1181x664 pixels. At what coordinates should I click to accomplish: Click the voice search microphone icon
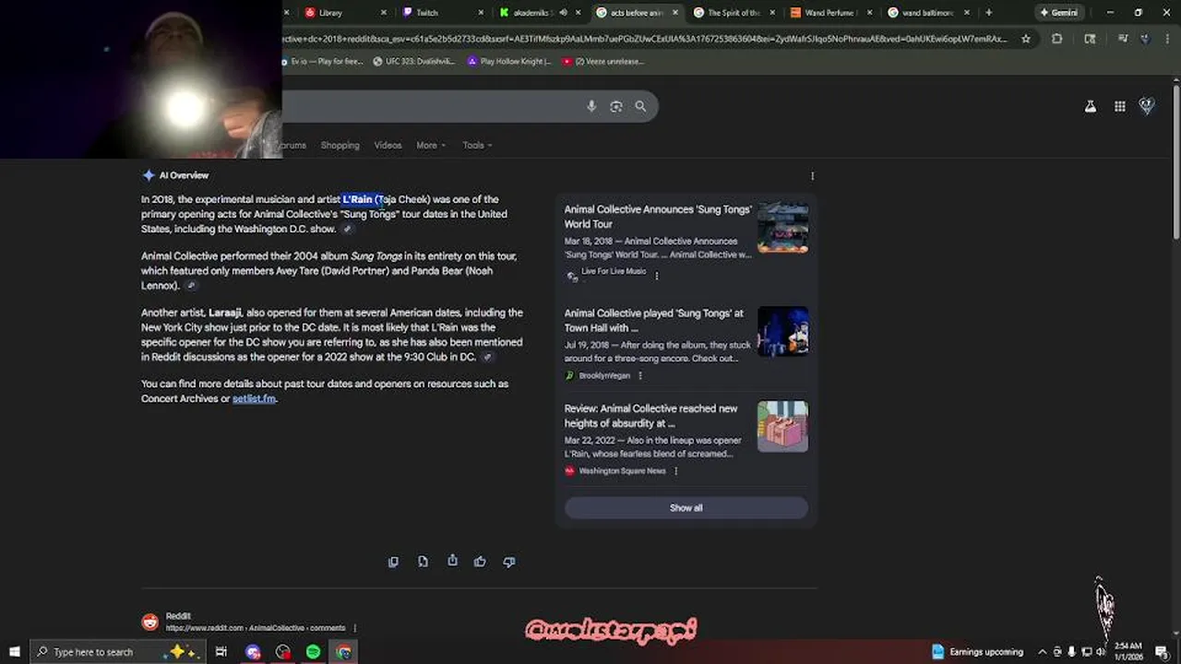pos(591,106)
